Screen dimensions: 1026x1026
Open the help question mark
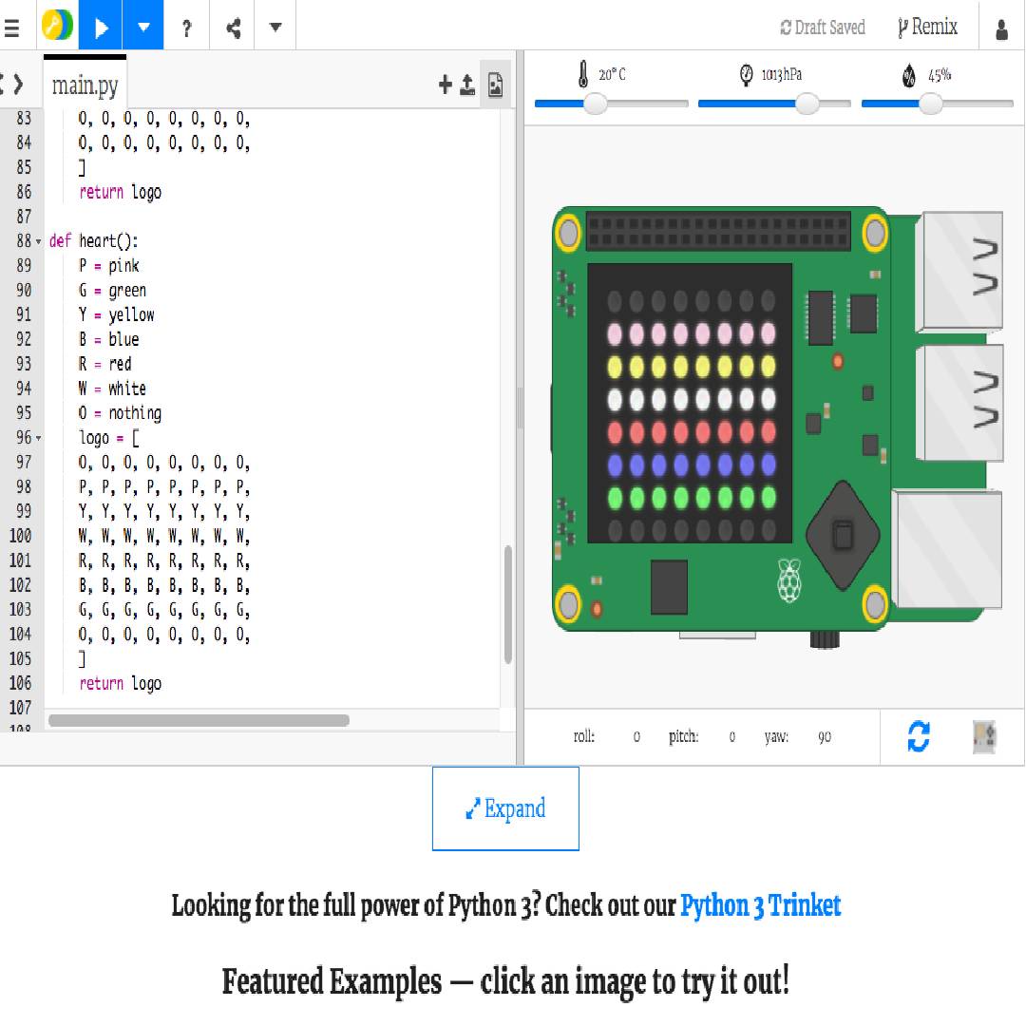(x=187, y=28)
